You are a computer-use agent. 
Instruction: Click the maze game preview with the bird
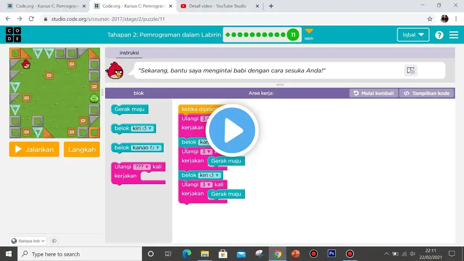point(55,93)
